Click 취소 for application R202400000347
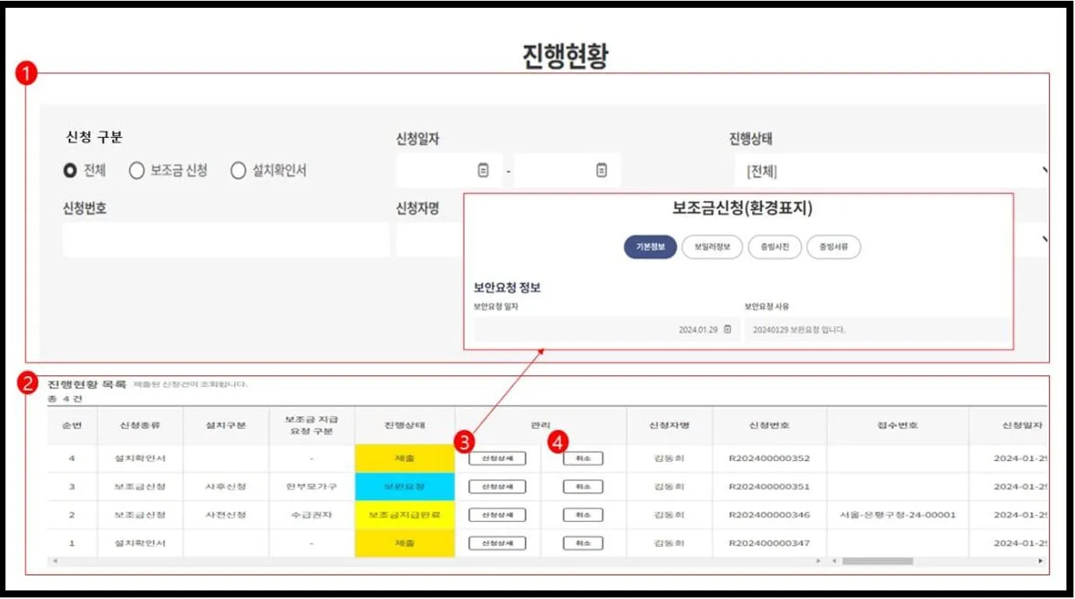 (583, 543)
